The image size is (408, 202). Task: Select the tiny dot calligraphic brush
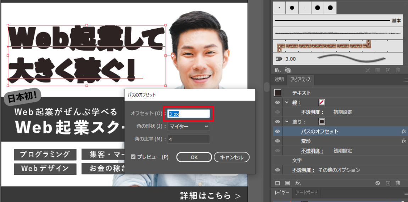(x=279, y=8)
